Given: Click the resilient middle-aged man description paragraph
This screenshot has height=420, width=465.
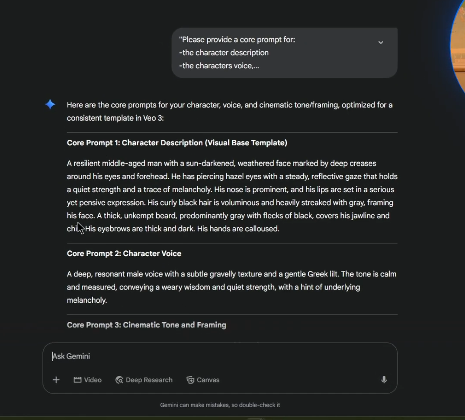Looking at the screenshot, I should pos(232,196).
